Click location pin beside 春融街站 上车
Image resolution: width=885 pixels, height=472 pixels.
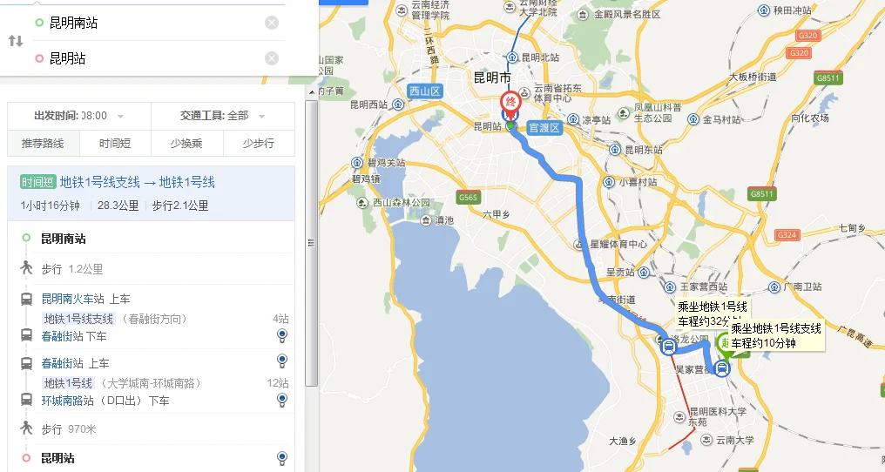click(x=282, y=361)
